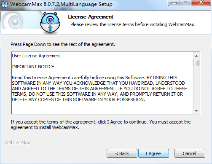Click the license scrollbar down arrow
Viewport: 212px width, 164px height.
pos(196,111)
